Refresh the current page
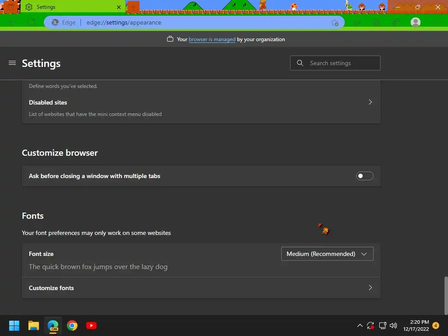 (x=31, y=22)
